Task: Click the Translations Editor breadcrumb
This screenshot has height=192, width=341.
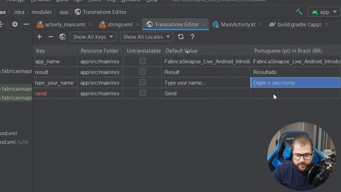Action: 101,12
